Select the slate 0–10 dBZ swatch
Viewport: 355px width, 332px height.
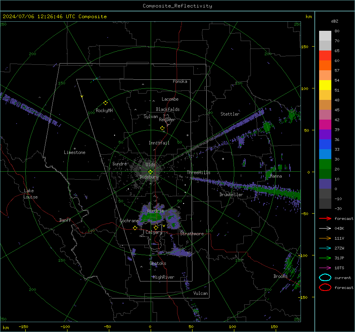325,184
